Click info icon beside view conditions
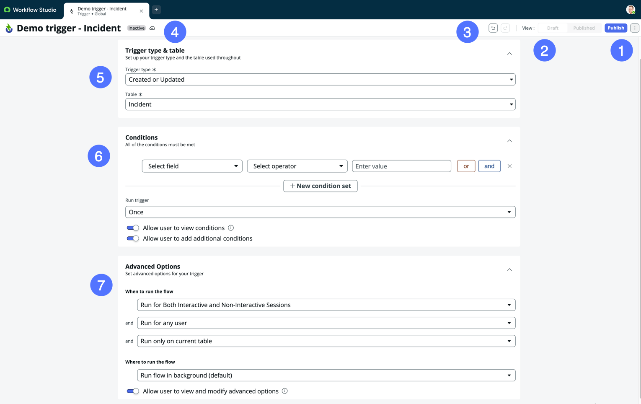The width and height of the screenshot is (641, 404). tap(231, 228)
